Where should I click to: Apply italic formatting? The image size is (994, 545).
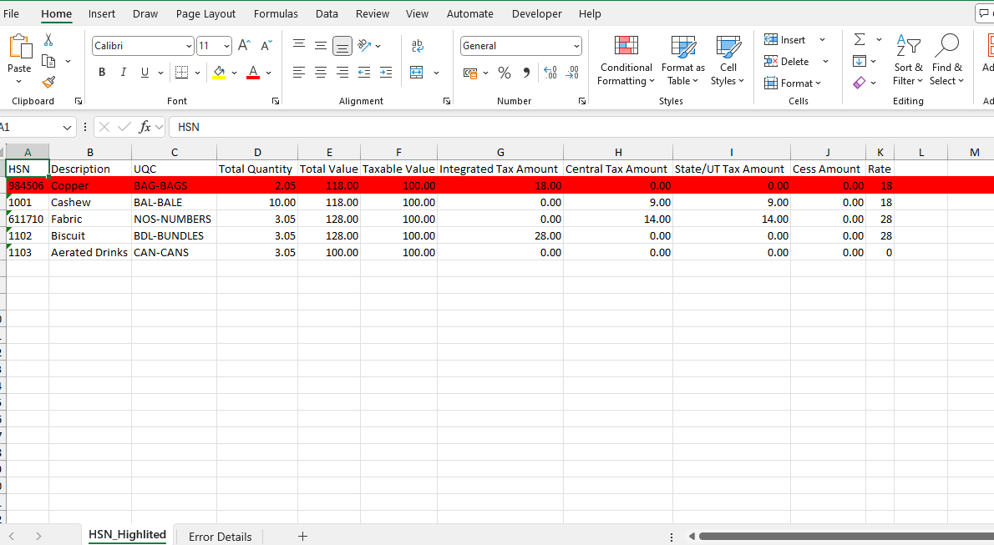point(123,72)
